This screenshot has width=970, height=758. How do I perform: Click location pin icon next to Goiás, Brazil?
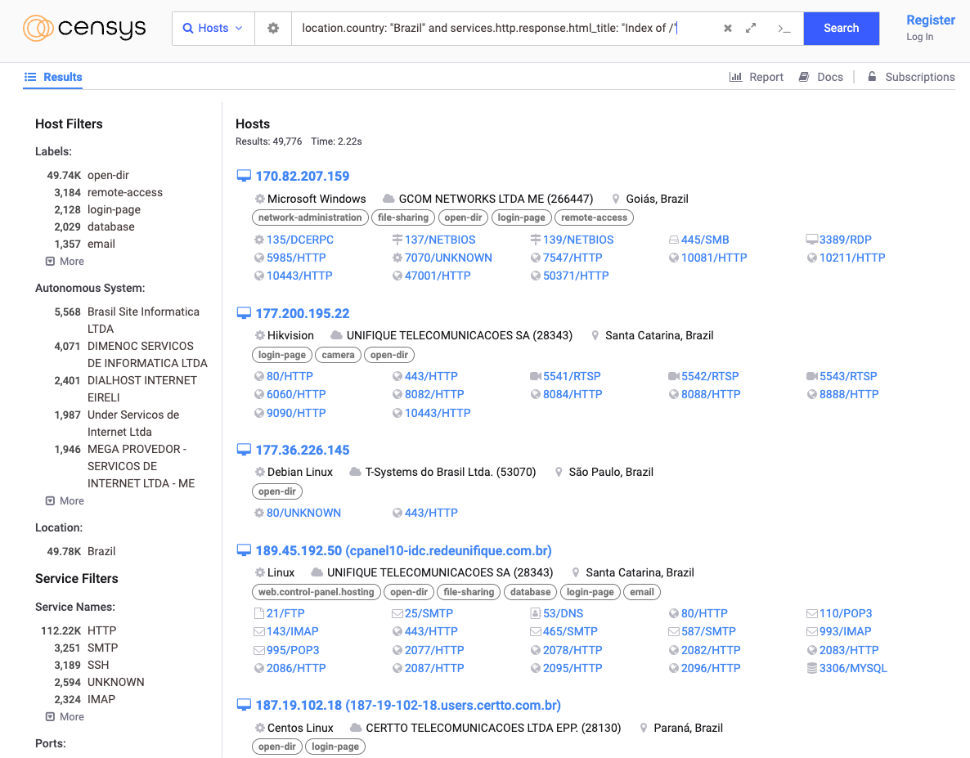click(x=616, y=199)
